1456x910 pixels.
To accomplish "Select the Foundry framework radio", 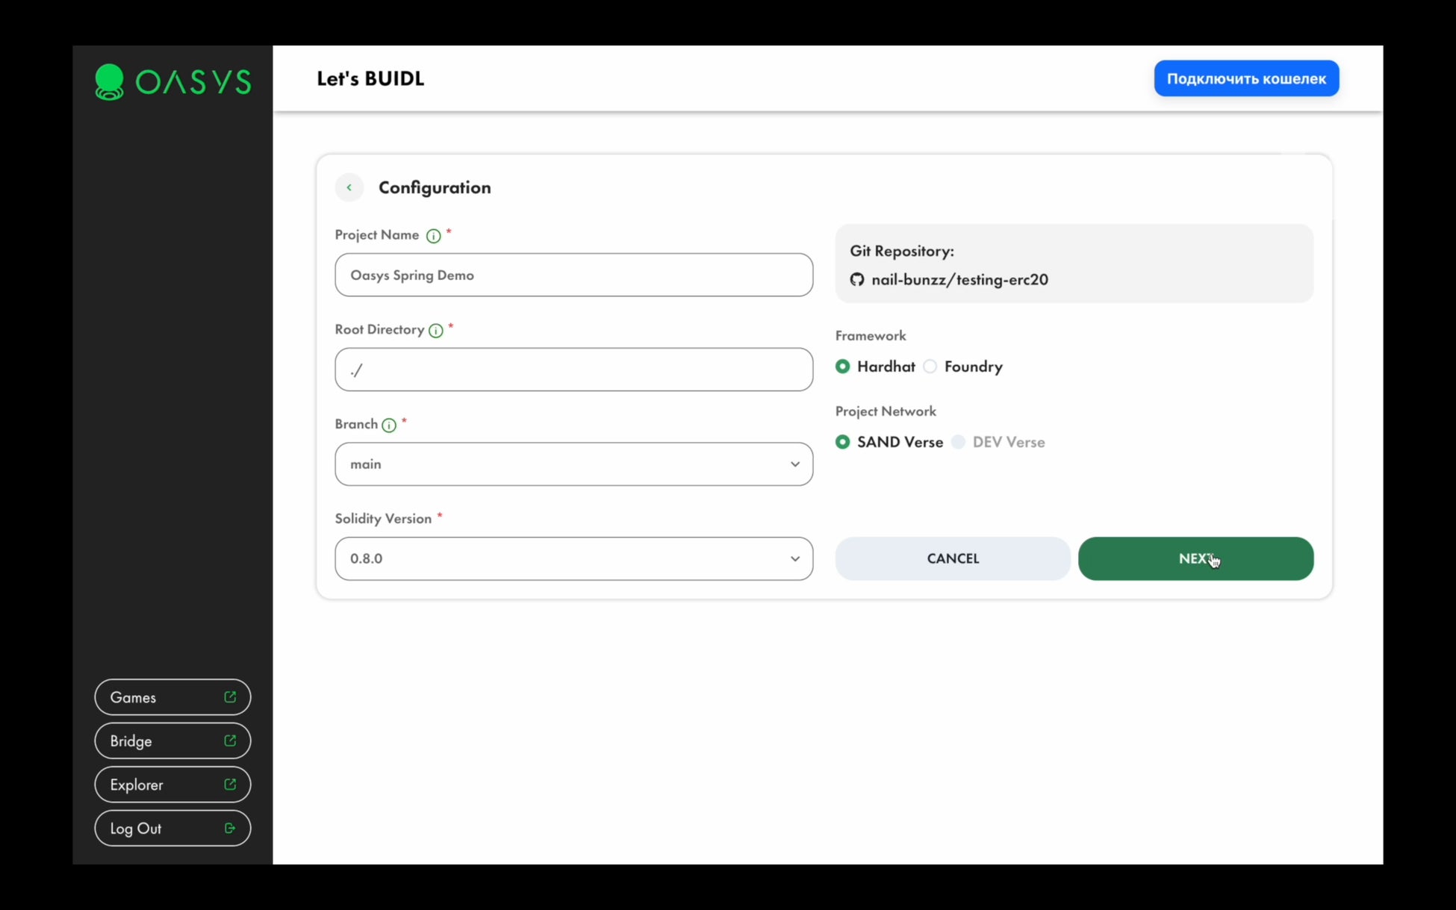I will click(930, 367).
